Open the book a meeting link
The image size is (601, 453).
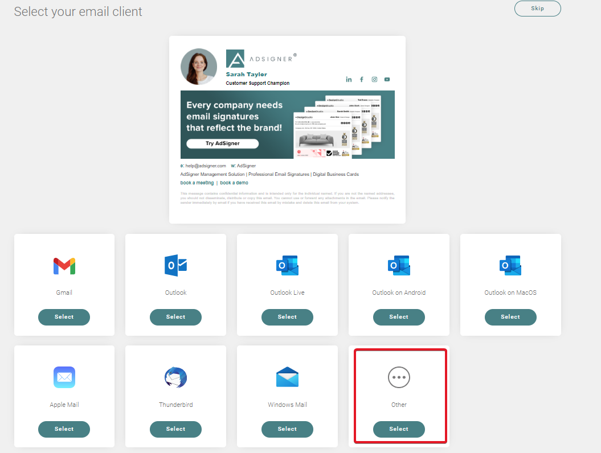pos(197,183)
